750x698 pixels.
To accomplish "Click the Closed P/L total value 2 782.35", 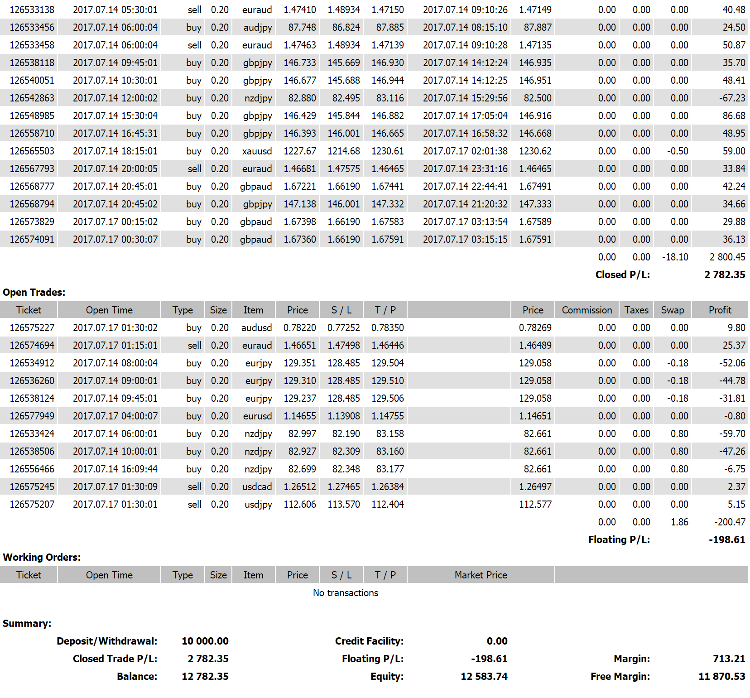I will [725, 274].
